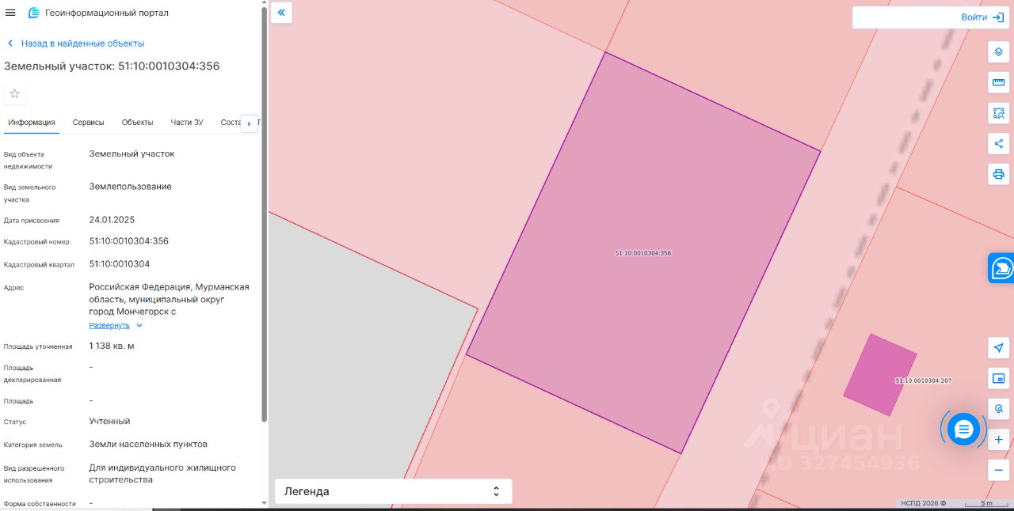This screenshot has height=511, width=1014.
Task: Expand address with Развернуть link
Action: click(x=116, y=325)
